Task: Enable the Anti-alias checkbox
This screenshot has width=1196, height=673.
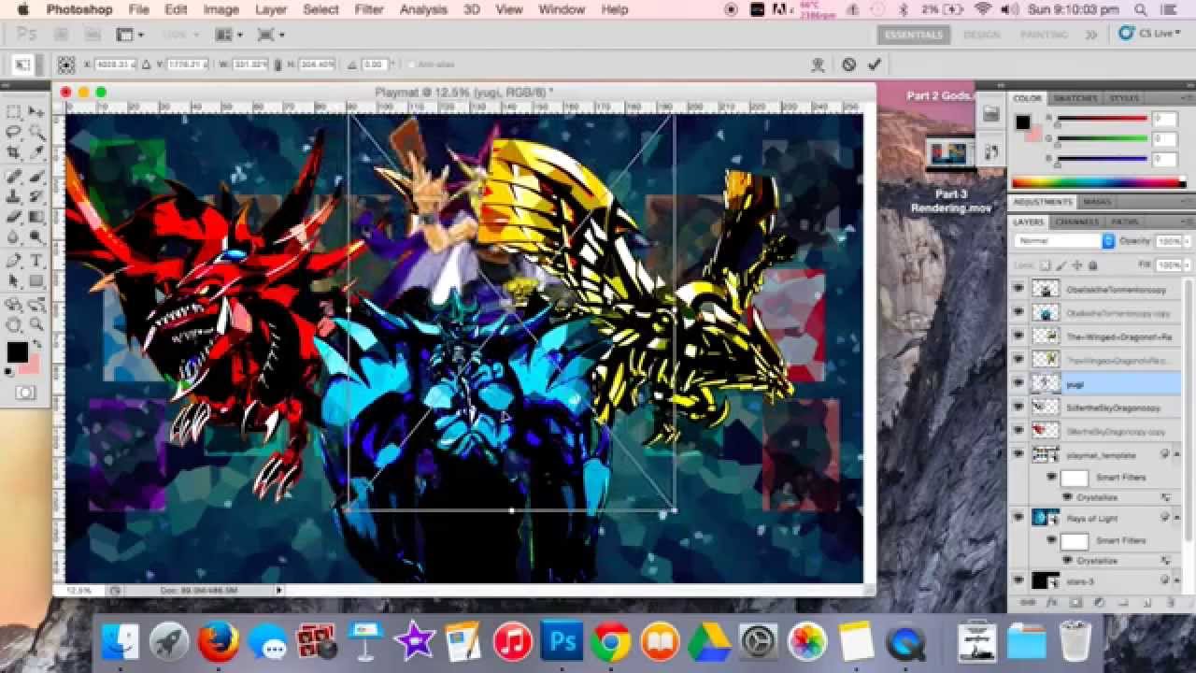Action: (x=412, y=64)
